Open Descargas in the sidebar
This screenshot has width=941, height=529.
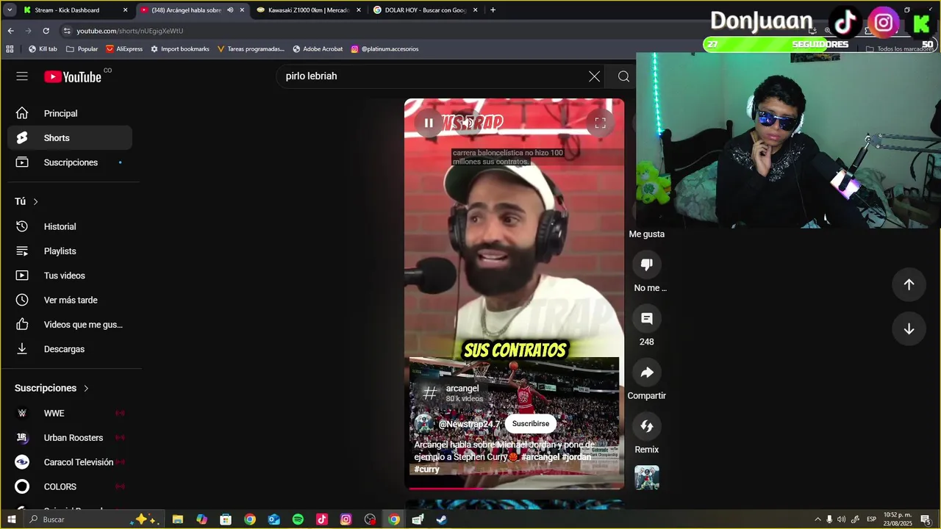pos(70,349)
